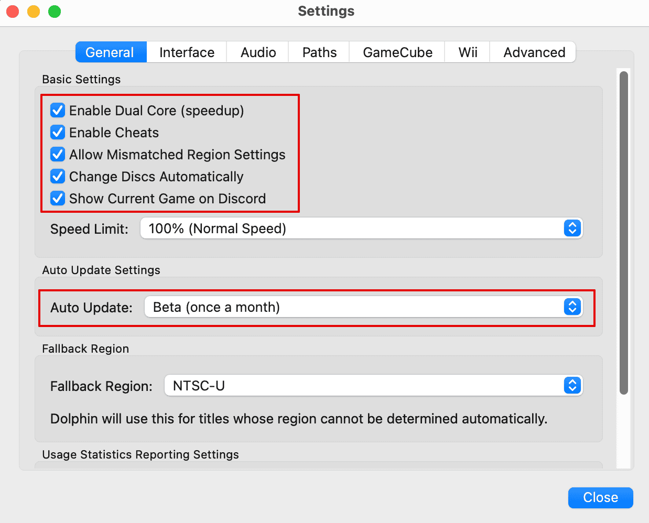This screenshot has width=649, height=523.
Task: Toggle Allow Mismatched Region Settings
Action: [58, 155]
